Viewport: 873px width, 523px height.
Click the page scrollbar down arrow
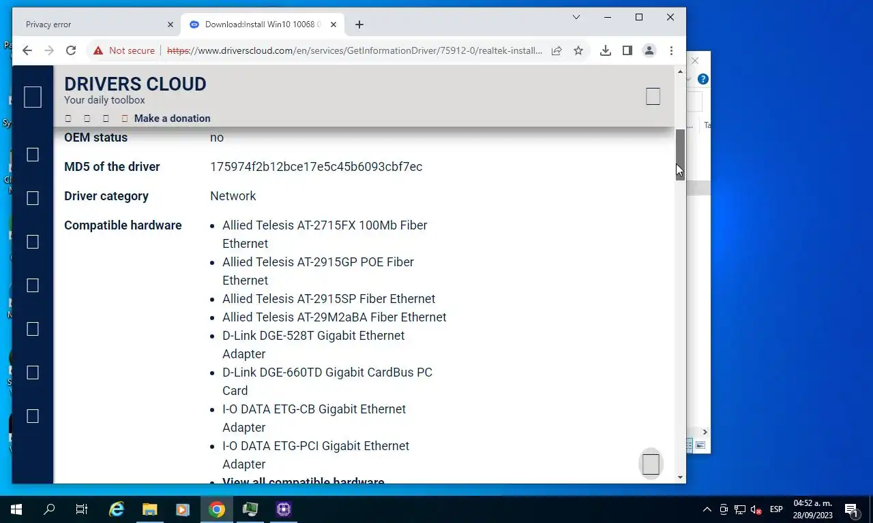point(680,477)
